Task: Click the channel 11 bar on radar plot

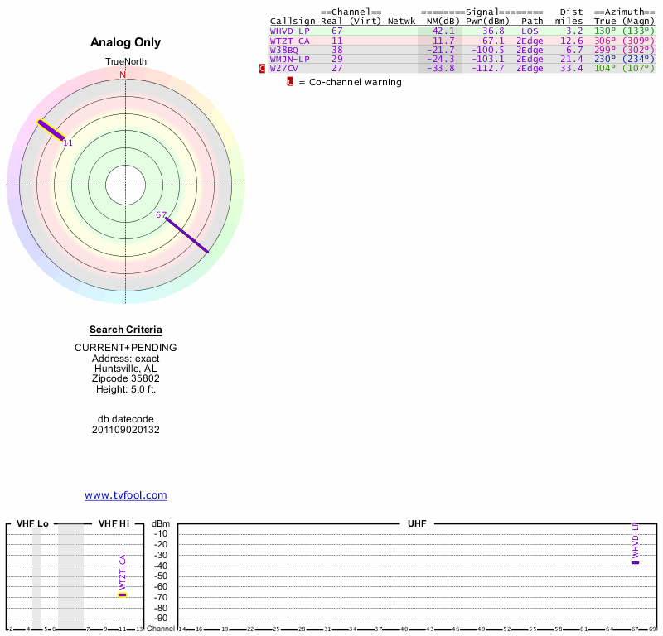Action: tap(51, 130)
